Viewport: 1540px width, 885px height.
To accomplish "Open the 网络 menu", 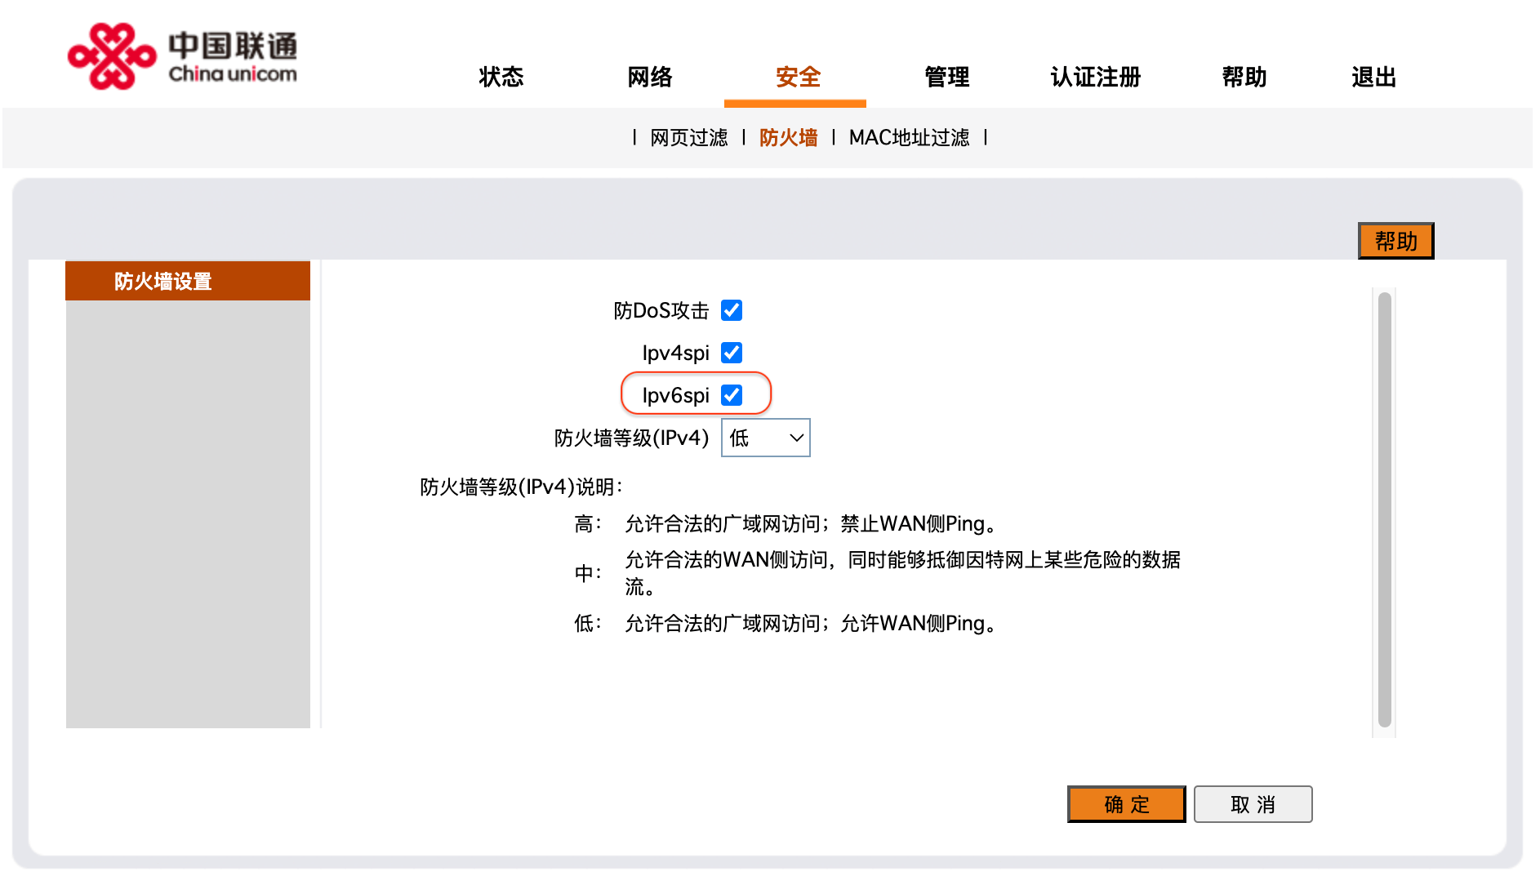I will coord(649,78).
